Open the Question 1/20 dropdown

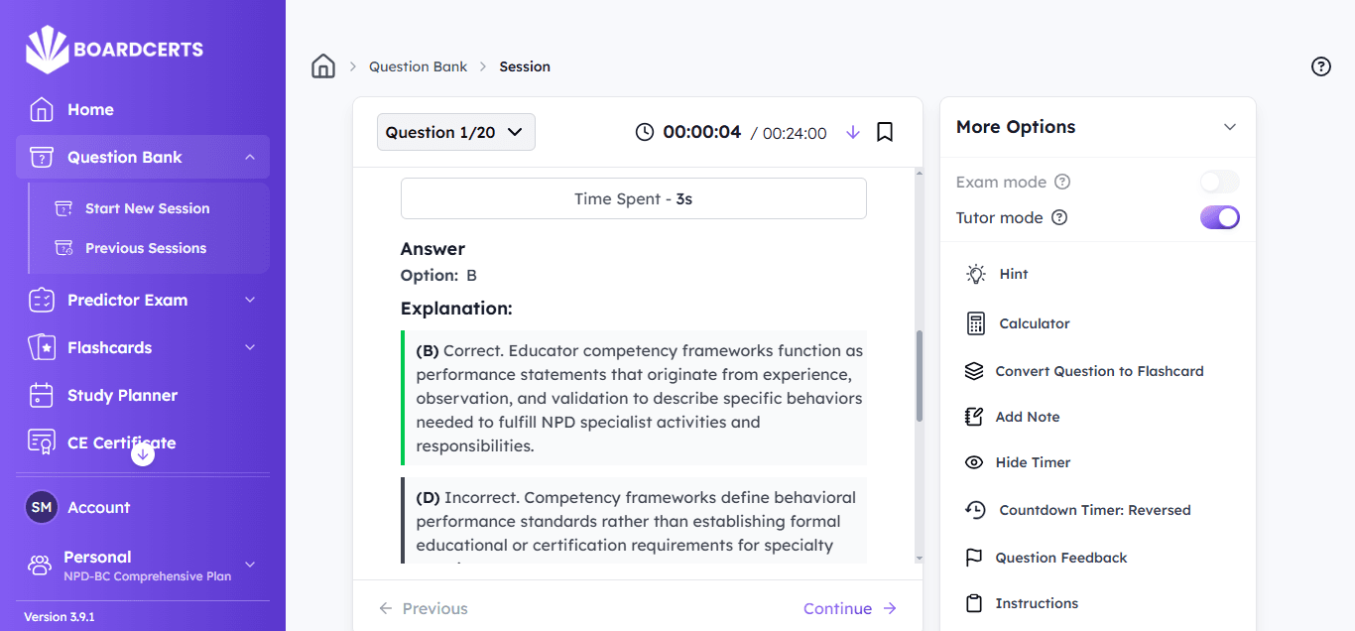455,132
